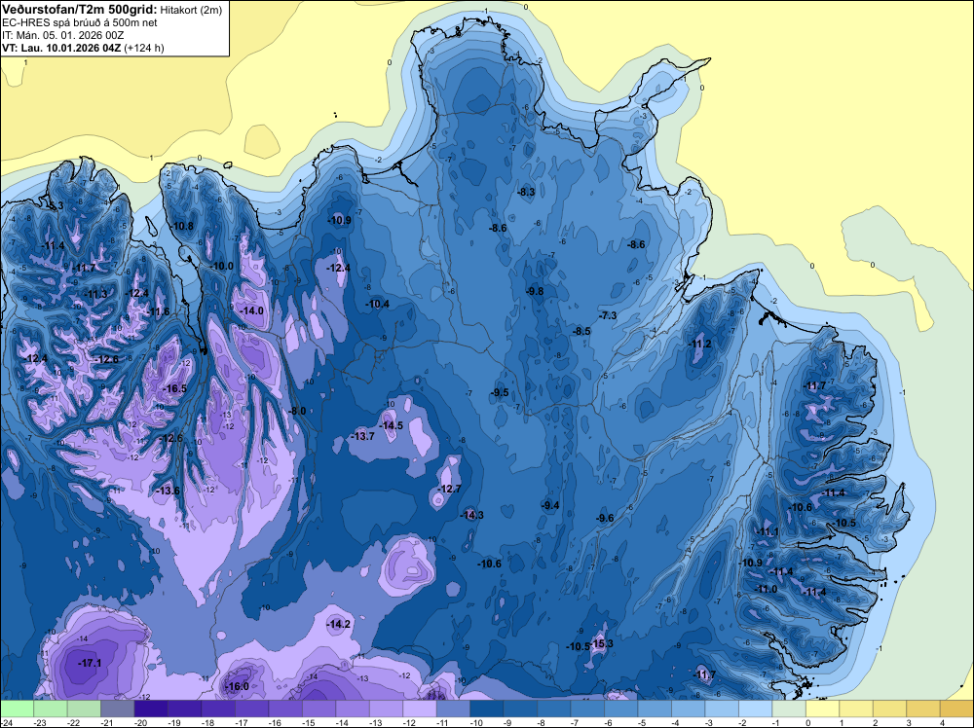The image size is (974, 728).
Task: Click the legend swatch labeled 4
Action: point(956,709)
